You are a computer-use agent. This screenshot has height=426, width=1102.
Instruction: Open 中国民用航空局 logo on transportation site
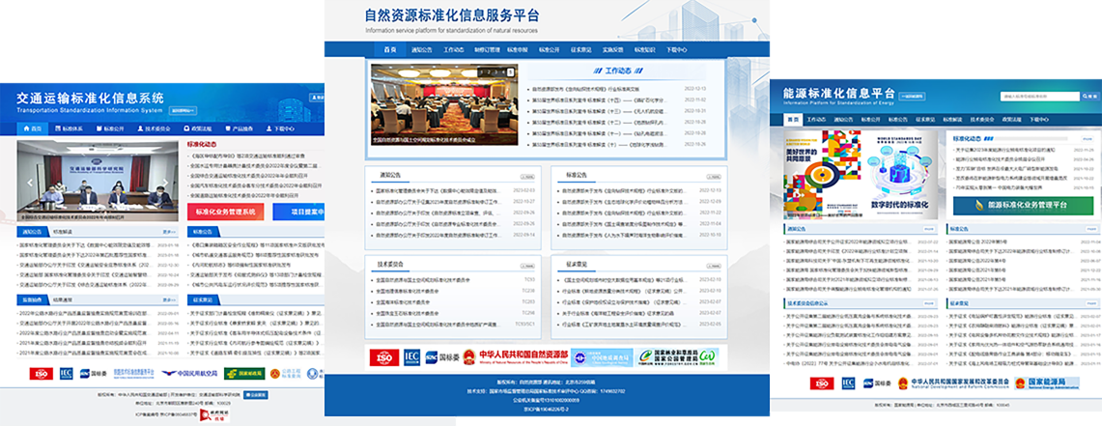(190, 373)
